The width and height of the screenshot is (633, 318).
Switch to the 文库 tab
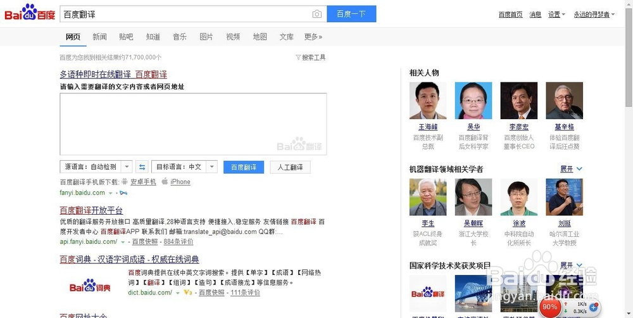[287, 37]
